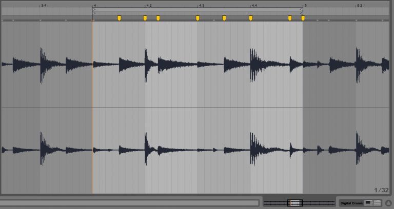The width and height of the screenshot is (394, 209).
Task: Click the 1/32 grid size indicator
Action: pyautogui.click(x=381, y=190)
